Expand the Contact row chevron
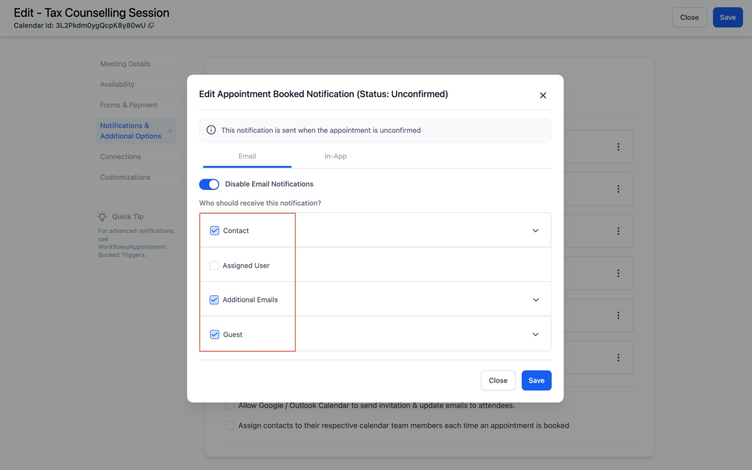This screenshot has height=470, width=752. tap(535, 230)
